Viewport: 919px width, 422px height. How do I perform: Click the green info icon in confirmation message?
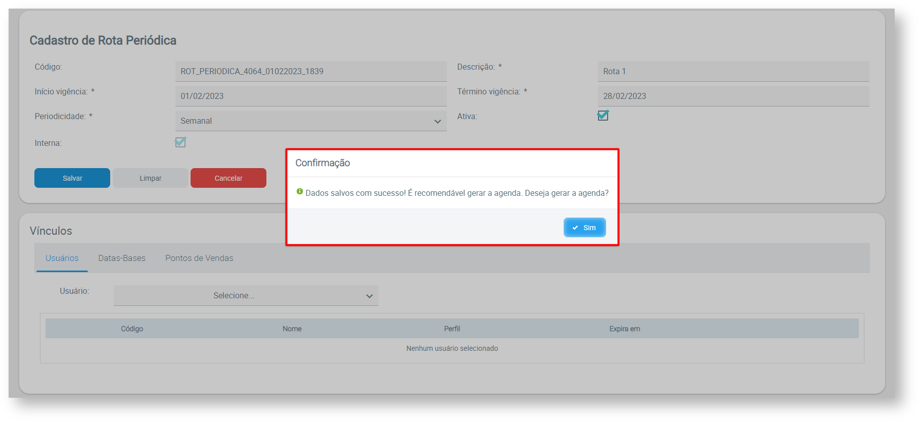pyautogui.click(x=300, y=191)
